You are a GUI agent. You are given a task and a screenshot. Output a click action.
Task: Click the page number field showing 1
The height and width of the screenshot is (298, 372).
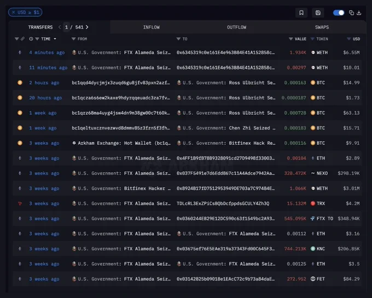tap(66, 27)
